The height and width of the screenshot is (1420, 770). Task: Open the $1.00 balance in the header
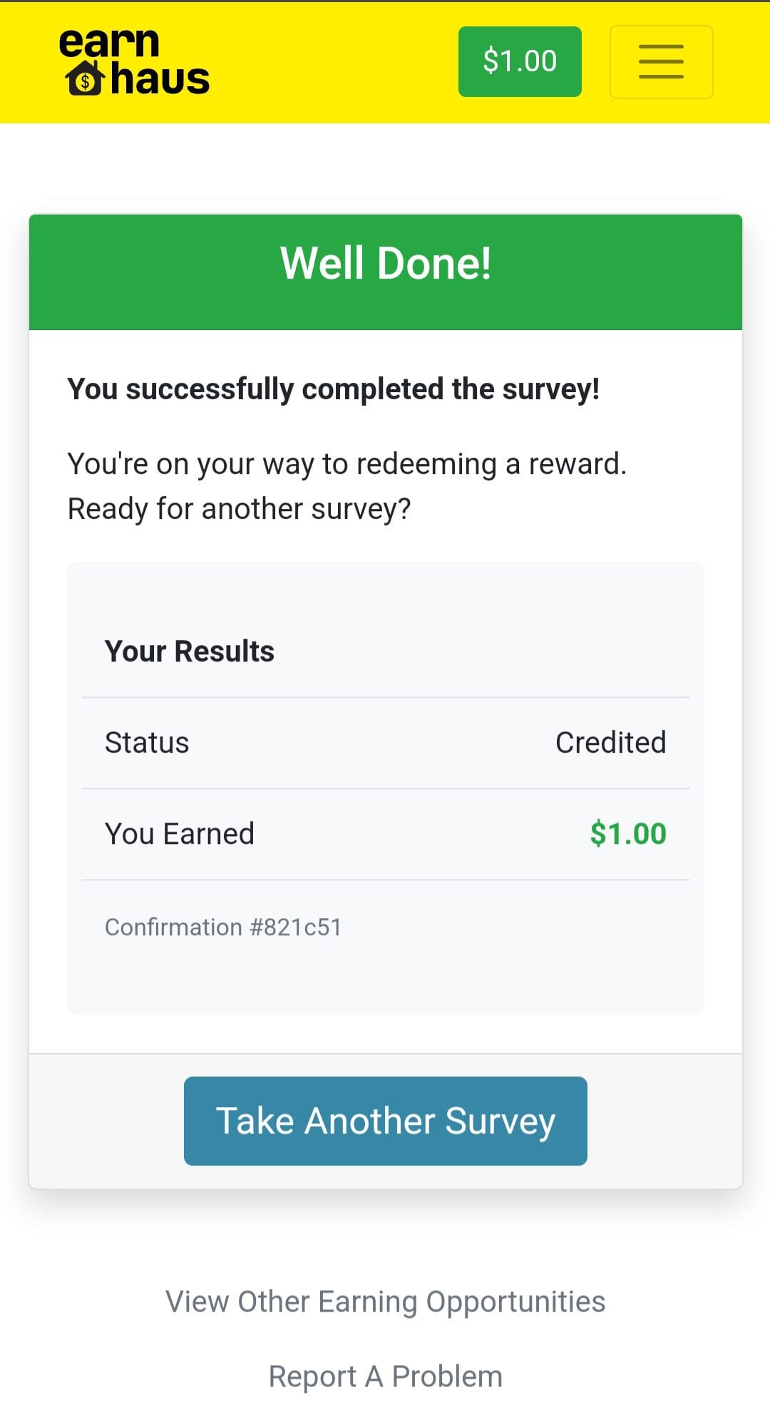pos(520,61)
